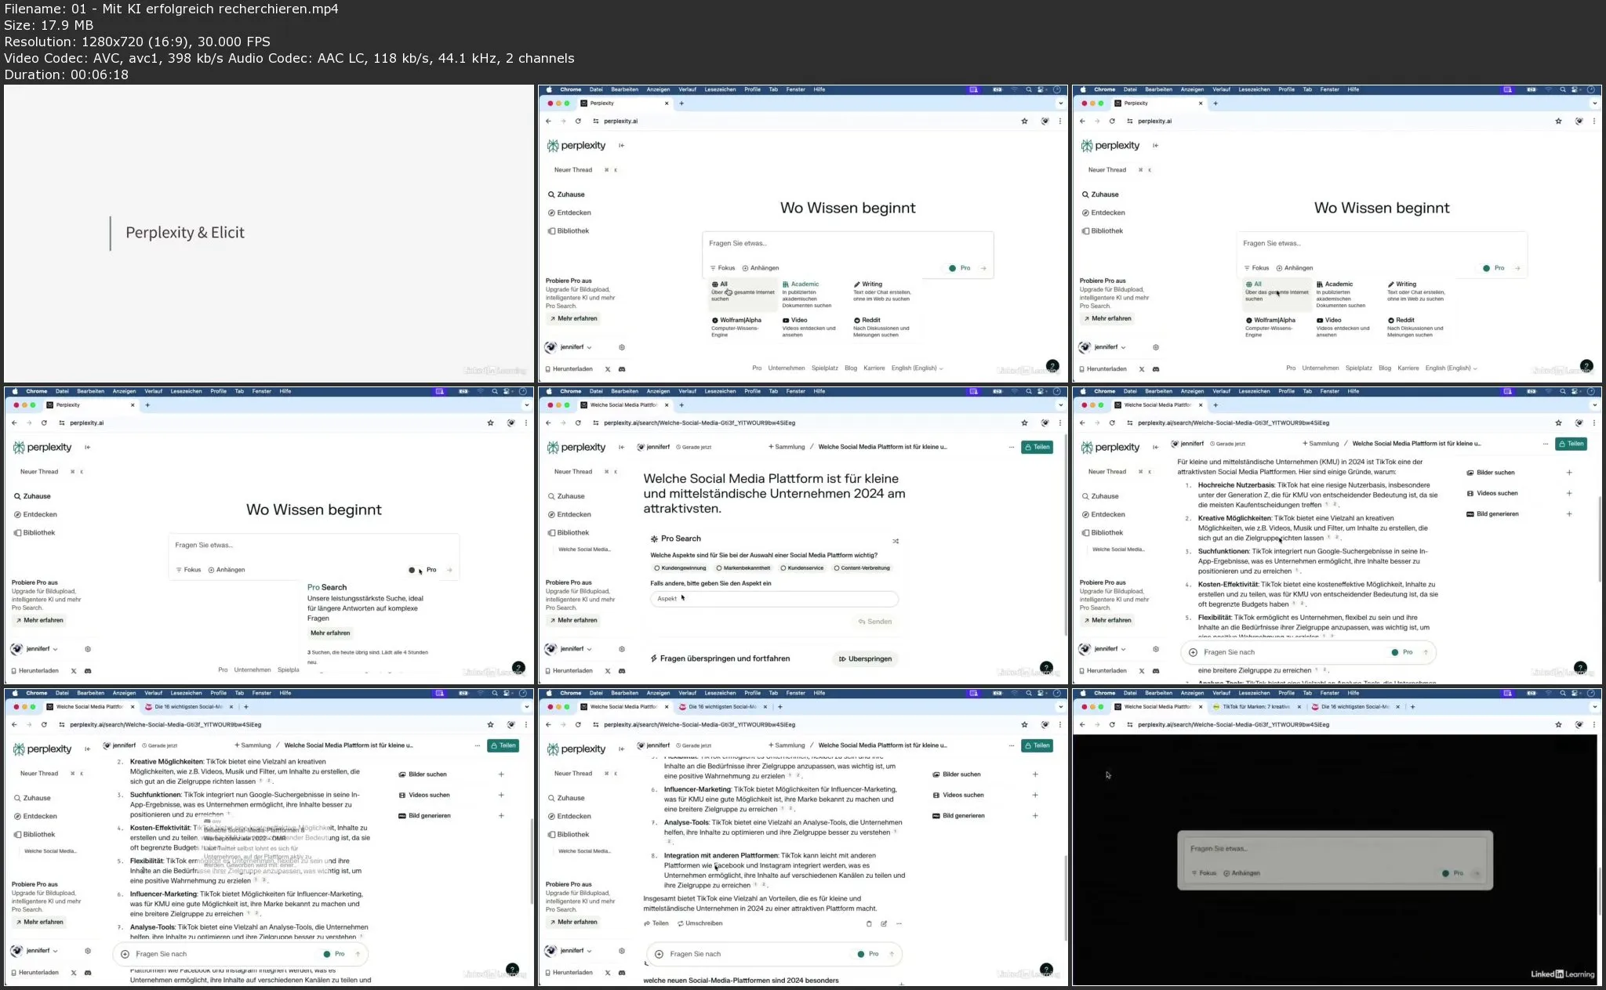Click the Aspekt text input field
The image size is (1606, 990).
pos(774,599)
